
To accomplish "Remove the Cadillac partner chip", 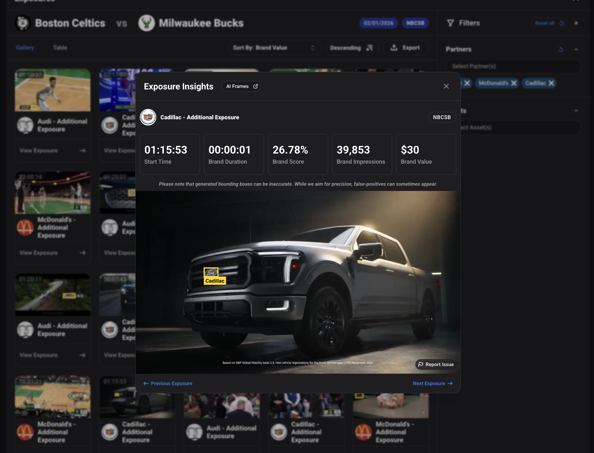I will tap(551, 83).
